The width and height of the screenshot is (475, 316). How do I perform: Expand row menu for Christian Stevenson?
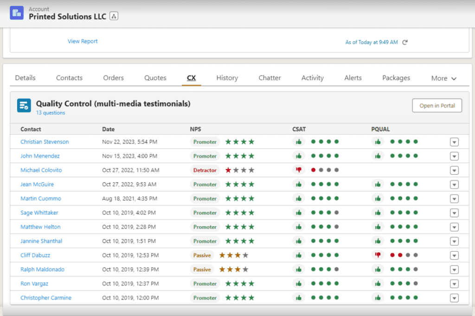(454, 142)
